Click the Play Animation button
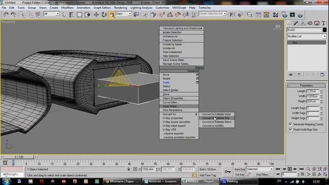Screen dimensions: 329x185 [x=289, y=169]
